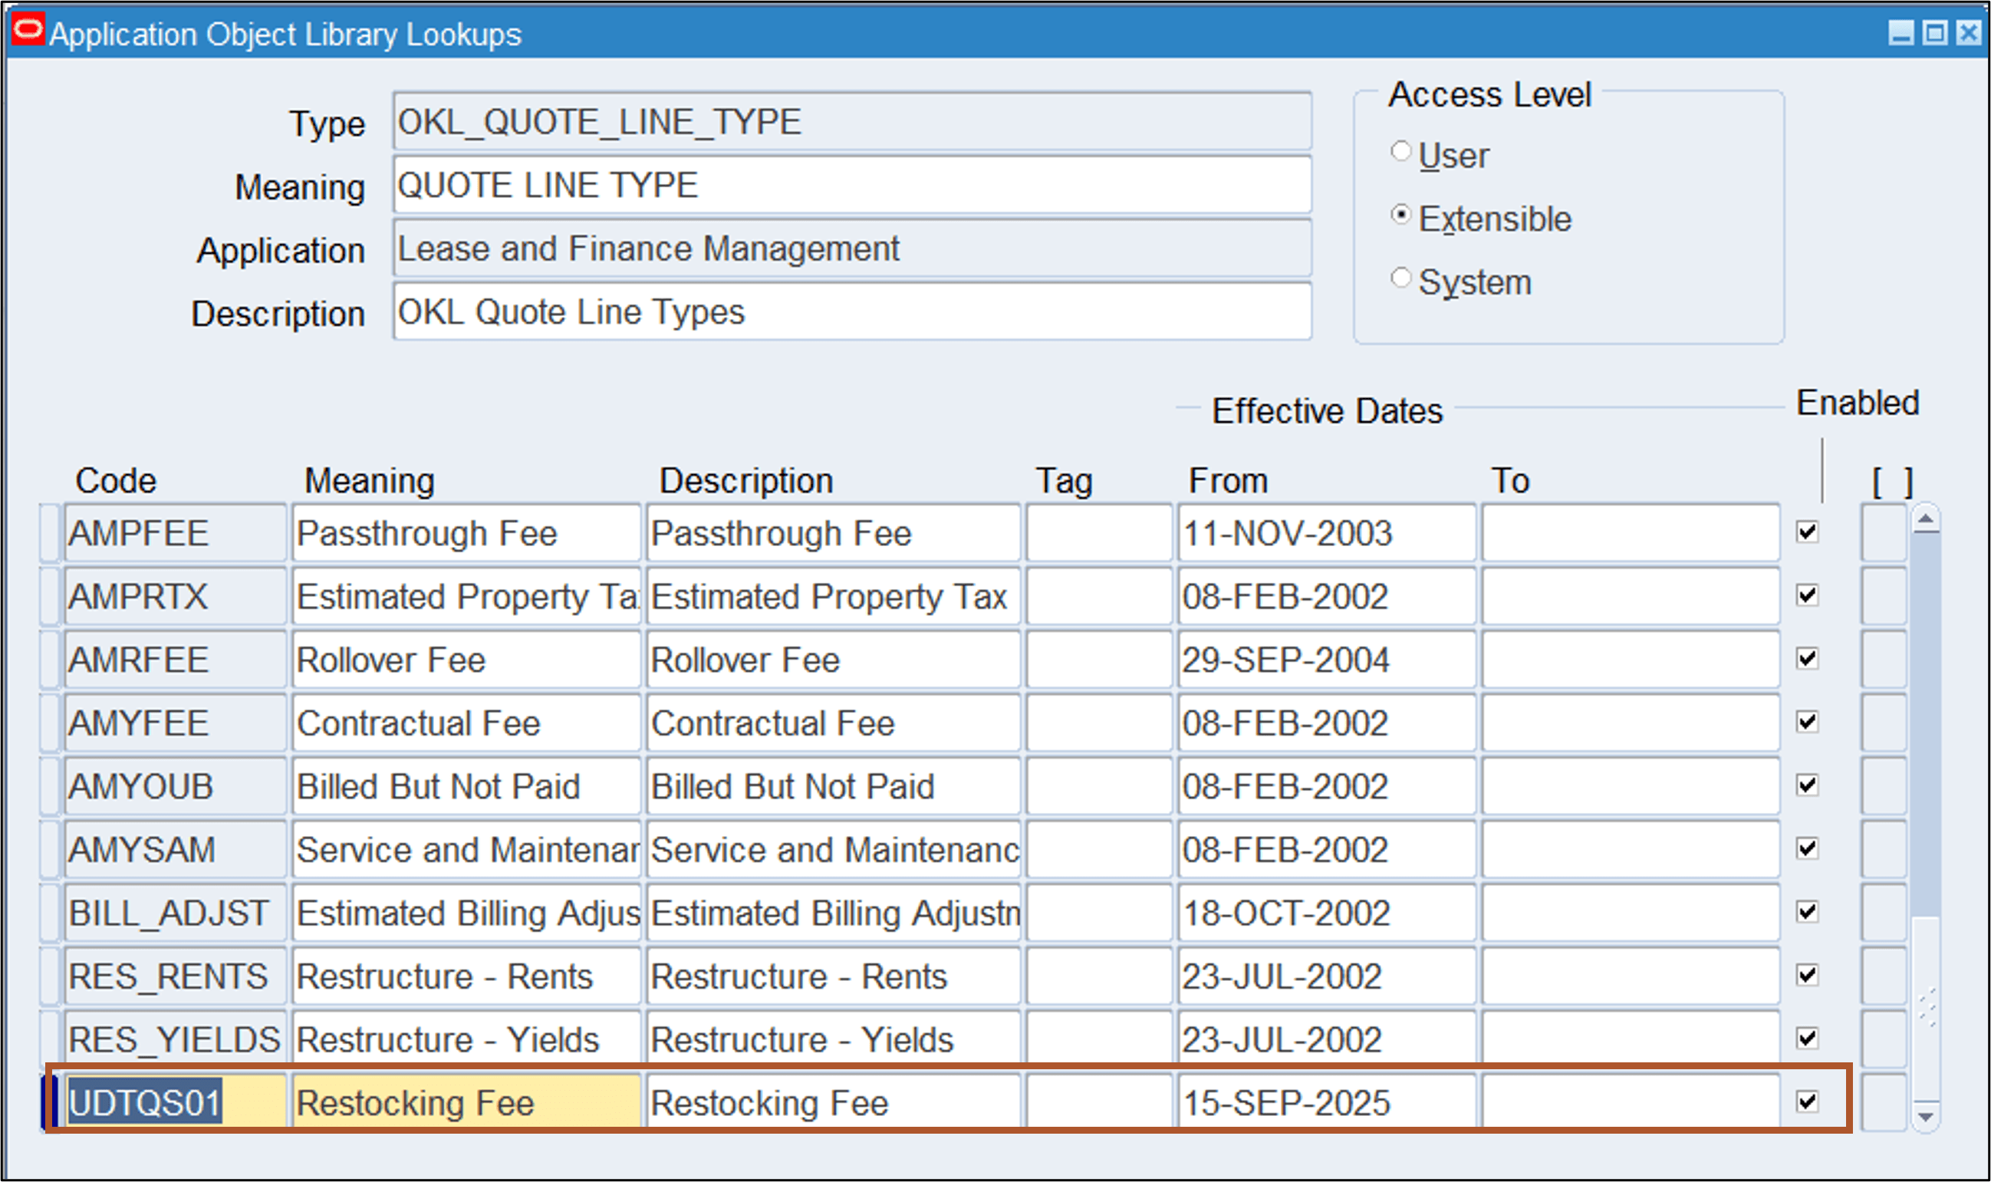This screenshot has width=1991, height=1182.
Task: Open the flexfield bracket for the AMPFEE row
Action: click(x=1884, y=532)
